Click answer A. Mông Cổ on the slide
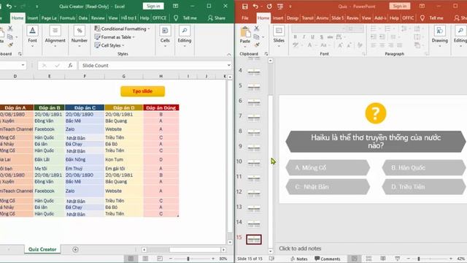467x263 pixels. tap(328, 167)
